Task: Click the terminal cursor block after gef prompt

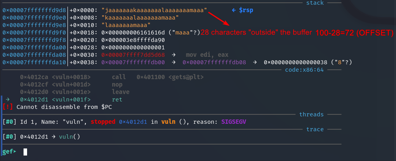Action: [26, 152]
